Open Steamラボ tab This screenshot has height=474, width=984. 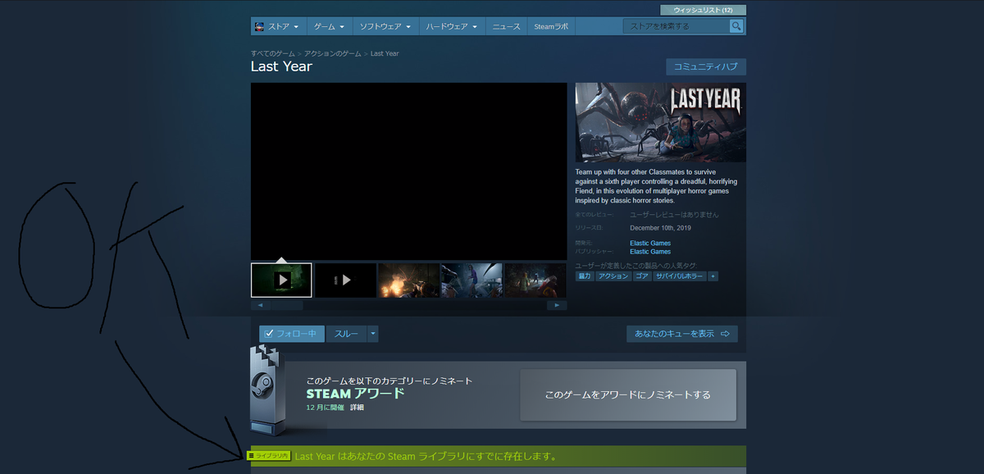click(551, 26)
